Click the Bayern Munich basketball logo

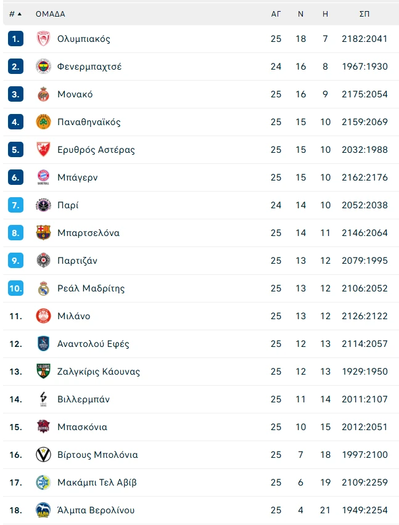coord(43,177)
